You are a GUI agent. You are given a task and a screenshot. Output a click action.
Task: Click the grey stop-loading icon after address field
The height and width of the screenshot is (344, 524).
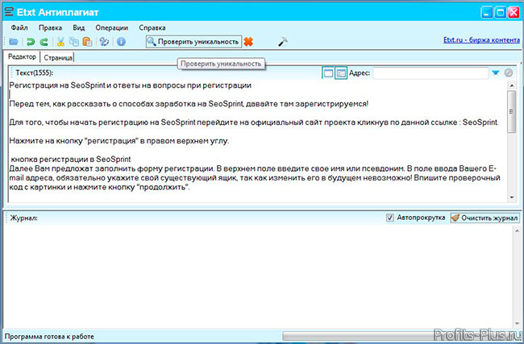pyautogui.click(x=509, y=73)
